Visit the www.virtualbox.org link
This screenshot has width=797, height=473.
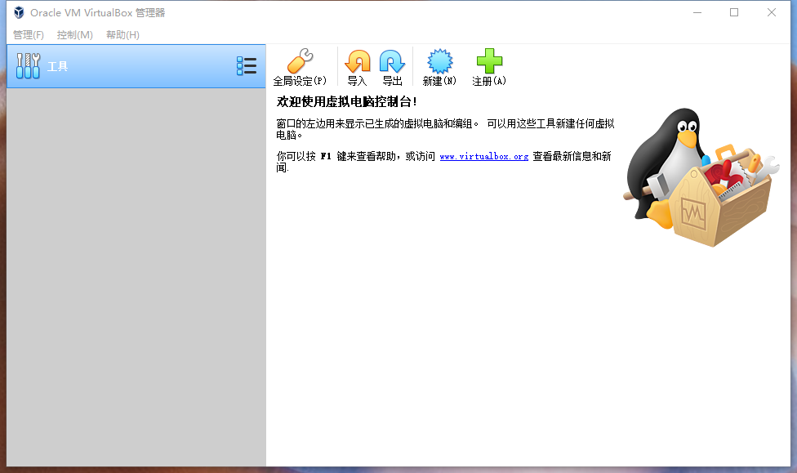pos(484,157)
